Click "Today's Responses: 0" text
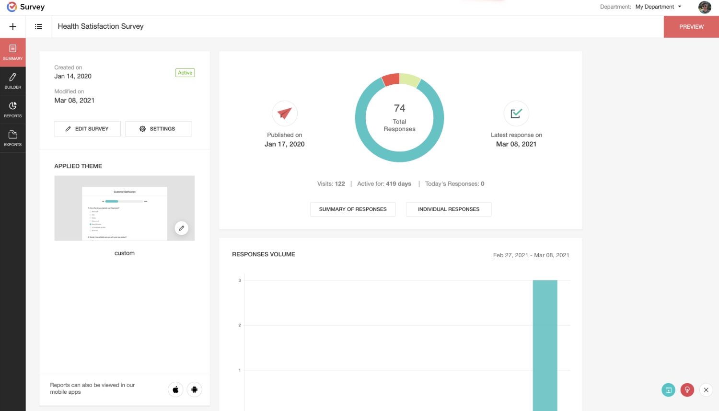This screenshot has height=411, width=719. [x=454, y=184]
